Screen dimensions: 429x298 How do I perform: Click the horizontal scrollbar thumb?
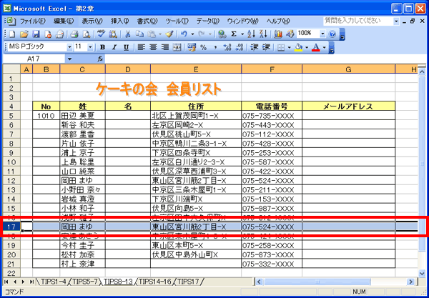click(317, 282)
